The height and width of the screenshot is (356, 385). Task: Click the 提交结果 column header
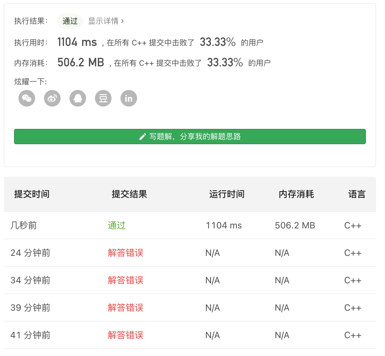tap(129, 194)
